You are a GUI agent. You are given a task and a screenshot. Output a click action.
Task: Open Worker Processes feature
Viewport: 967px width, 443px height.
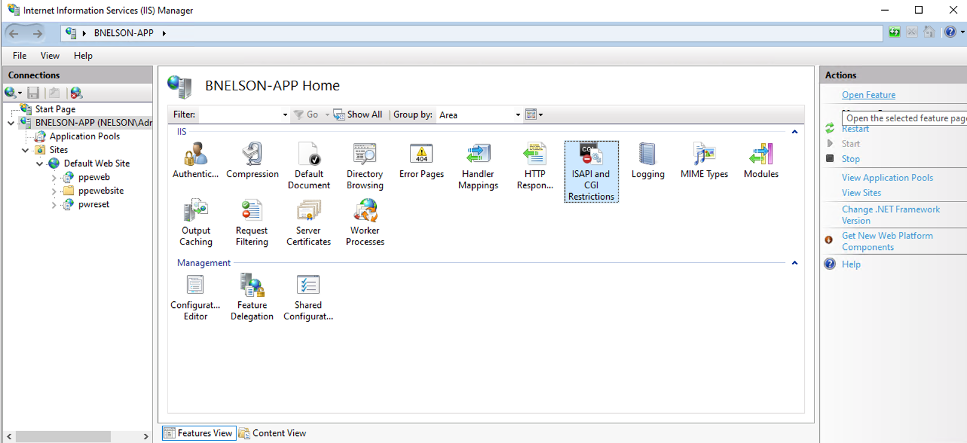pyautogui.click(x=365, y=222)
